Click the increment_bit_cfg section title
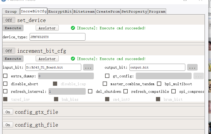The image size is (211, 134). click(x=42, y=51)
